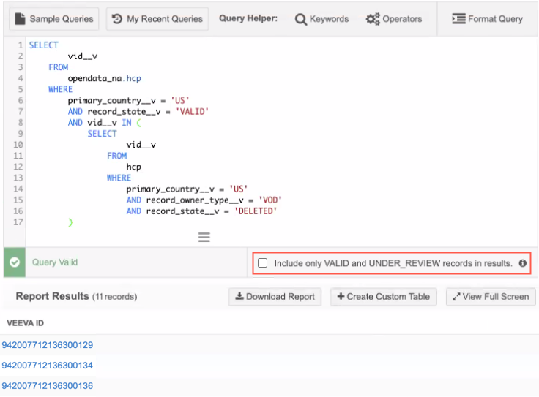Click Create Custom Table button
Screen dimensions: 539x397
tap(384, 296)
